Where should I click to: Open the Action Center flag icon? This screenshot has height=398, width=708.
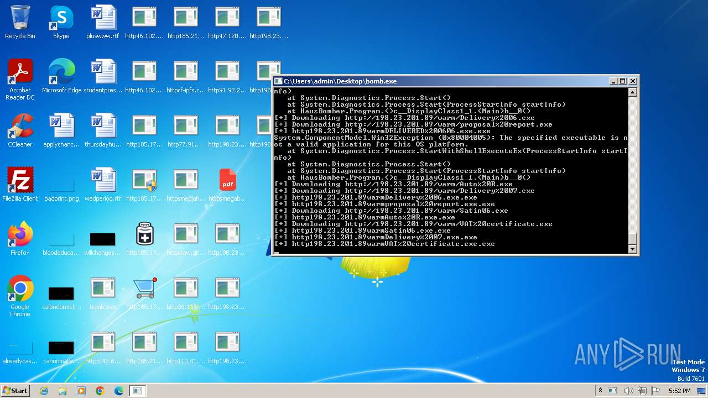[x=655, y=391]
